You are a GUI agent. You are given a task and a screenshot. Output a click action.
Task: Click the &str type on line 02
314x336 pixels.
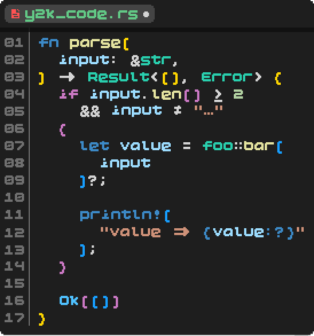(x=151, y=60)
